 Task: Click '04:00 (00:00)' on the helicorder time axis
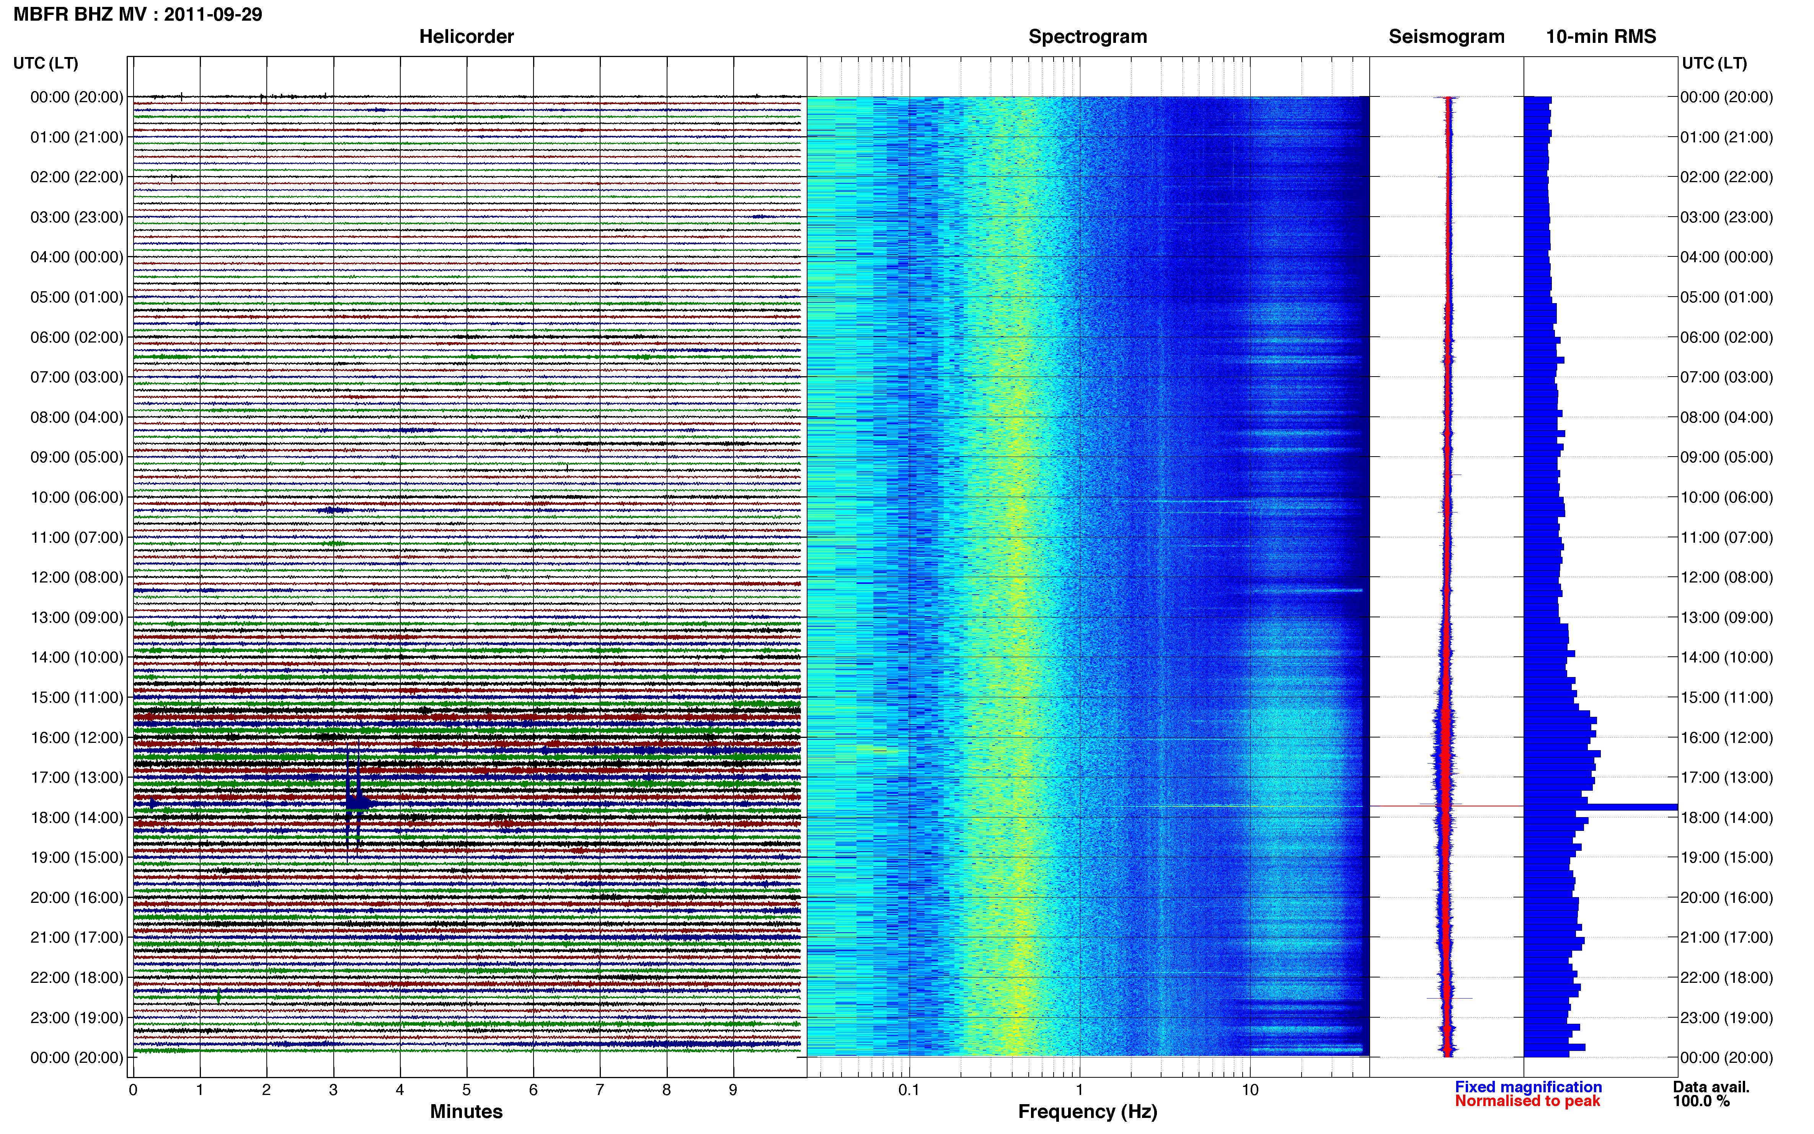pos(77,257)
